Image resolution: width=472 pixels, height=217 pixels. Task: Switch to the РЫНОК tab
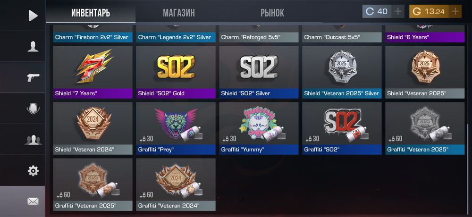tap(272, 13)
